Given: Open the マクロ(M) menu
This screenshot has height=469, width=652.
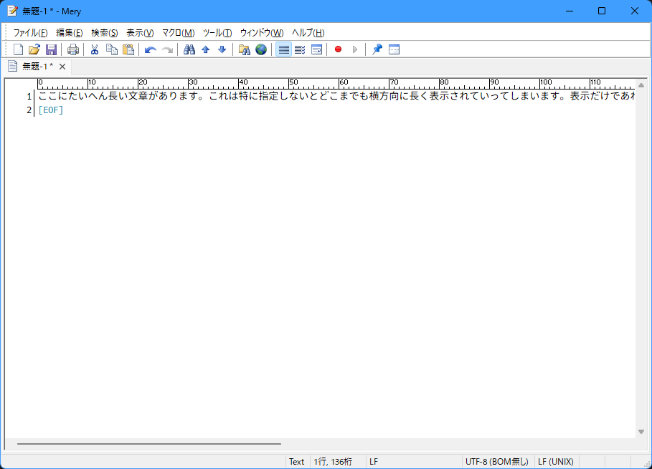Looking at the screenshot, I should 178,33.
